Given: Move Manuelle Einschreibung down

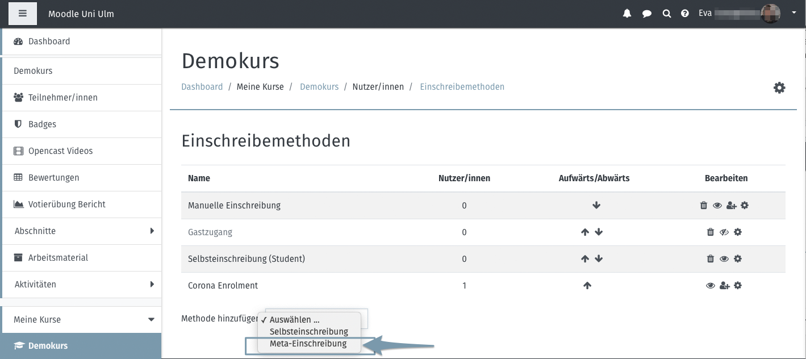Looking at the screenshot, I should [596, 206].
